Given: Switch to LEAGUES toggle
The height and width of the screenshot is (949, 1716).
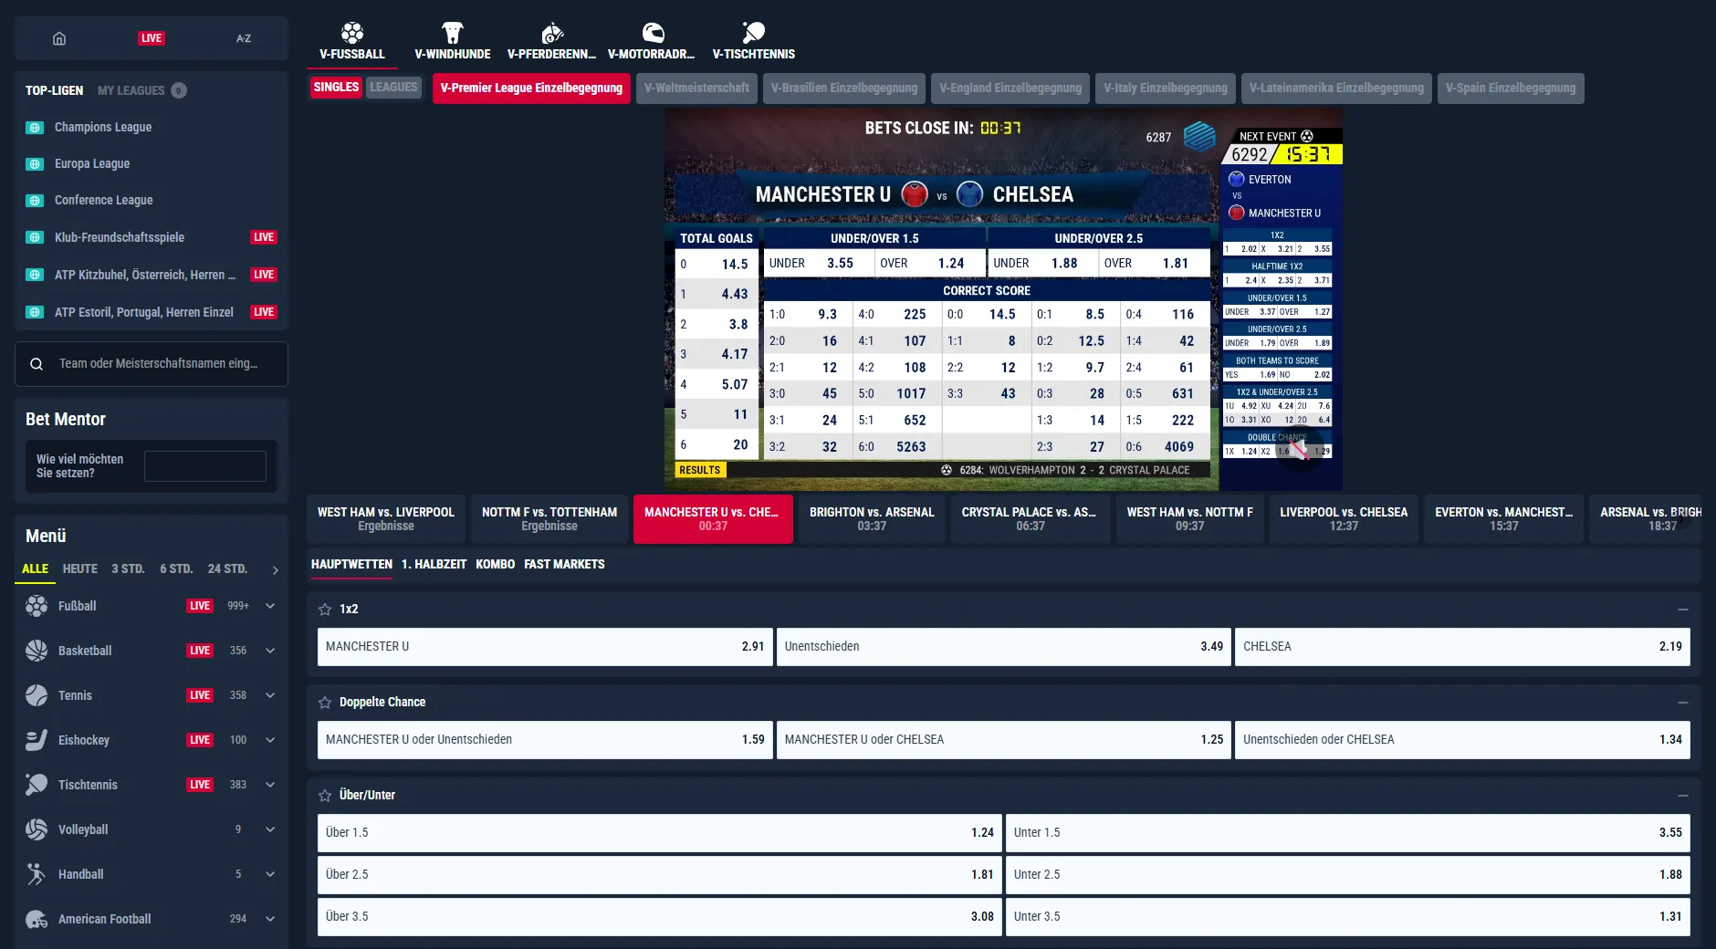Looking at the screenshot, I should click(x=393, y=88).
